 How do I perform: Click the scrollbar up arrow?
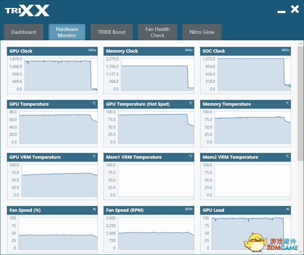pyautogui.click(x=300, y=44)
